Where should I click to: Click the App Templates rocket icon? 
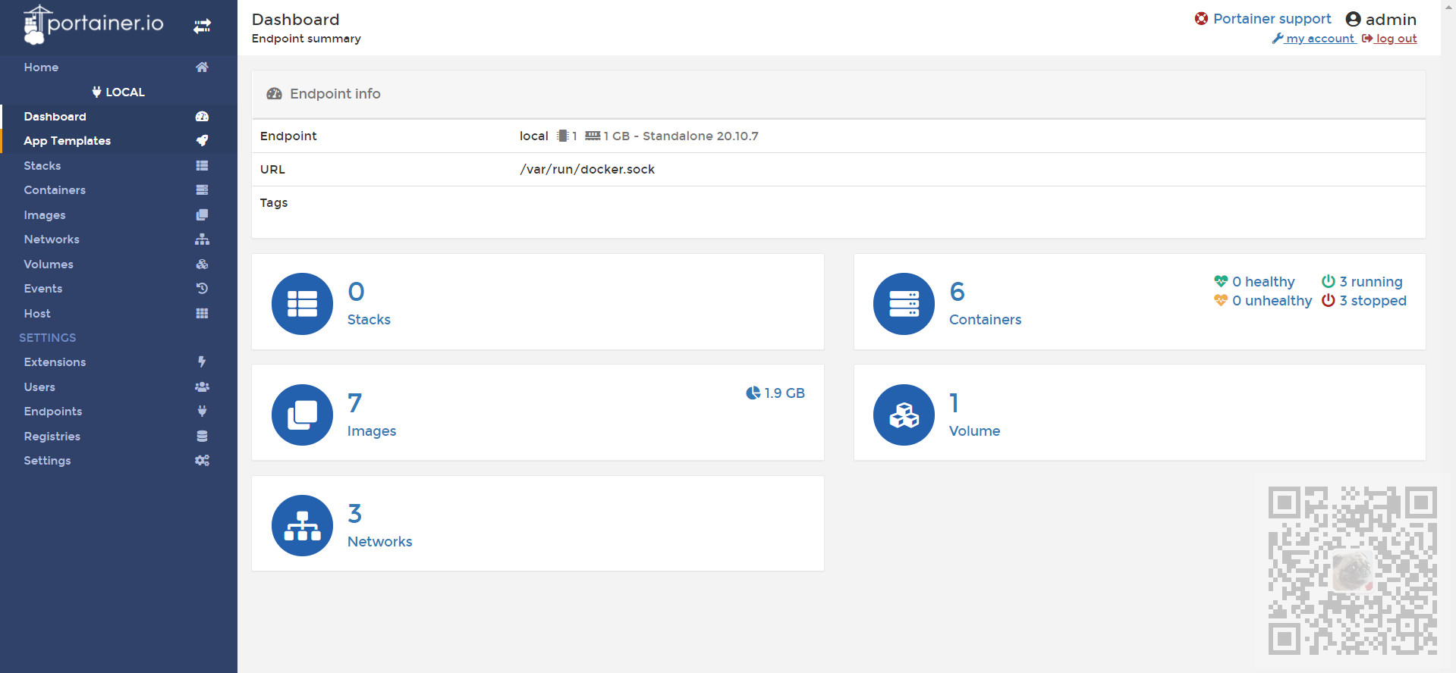point(202,140)
